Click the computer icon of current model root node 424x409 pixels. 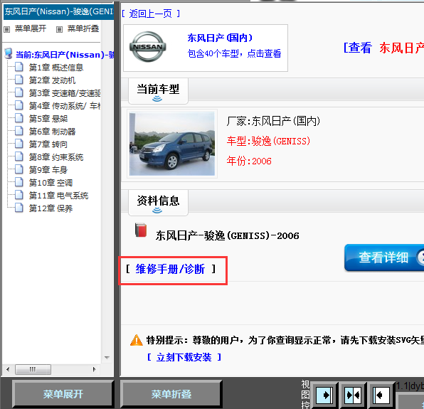coord(9,53)
